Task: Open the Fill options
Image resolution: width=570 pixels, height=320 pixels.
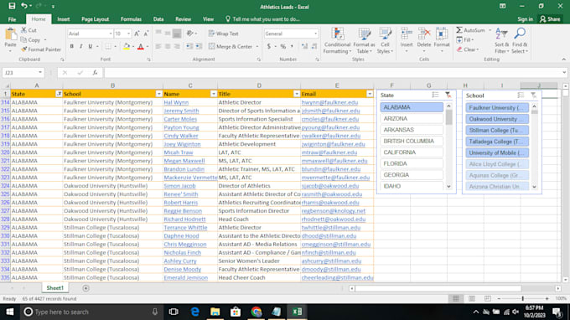Action: 465,39
